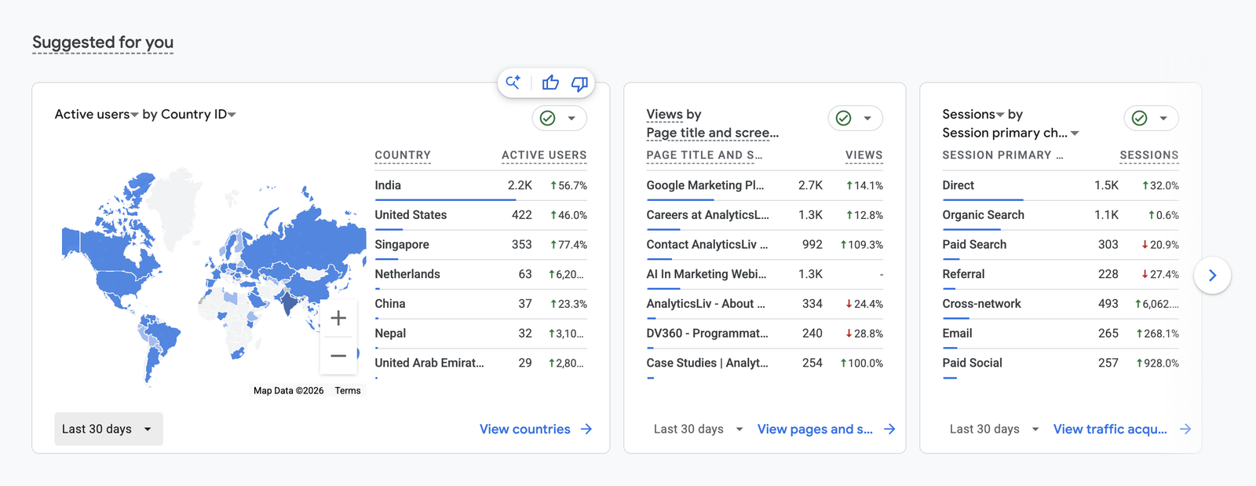
Task: Click next arrow to show more cards
Action: pos(1212,276)
